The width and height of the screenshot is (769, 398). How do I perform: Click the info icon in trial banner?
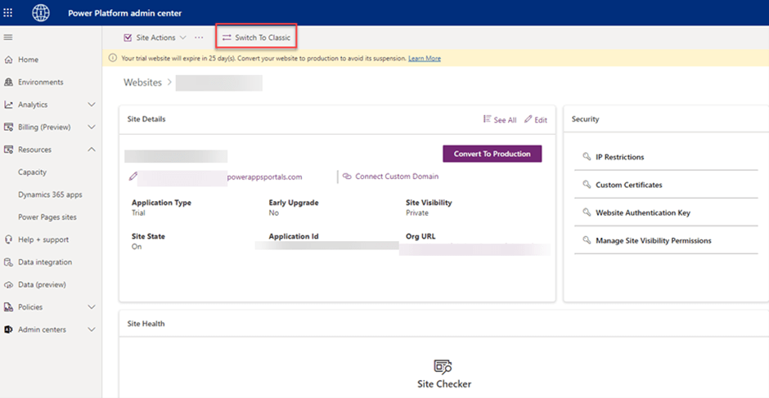pyautogui.click(x=113, y=59)
